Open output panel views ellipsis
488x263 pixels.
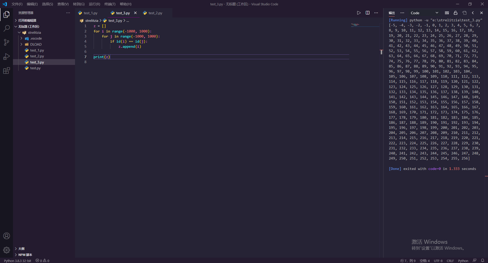402,13
